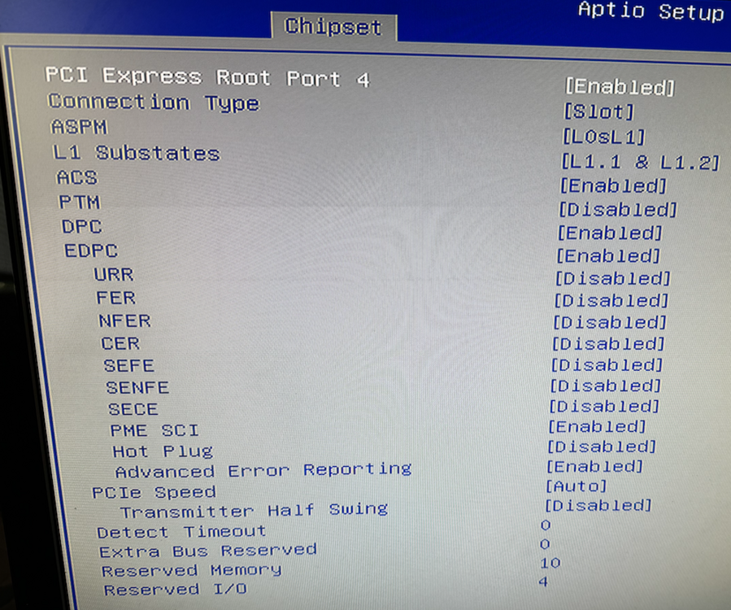
Task: Toggle DPC Enabled value
Action: 611,233
